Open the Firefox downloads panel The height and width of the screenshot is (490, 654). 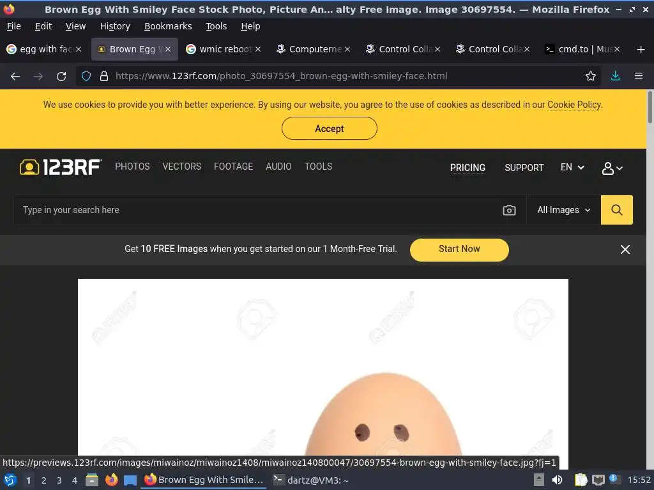(x=615, y=76)
